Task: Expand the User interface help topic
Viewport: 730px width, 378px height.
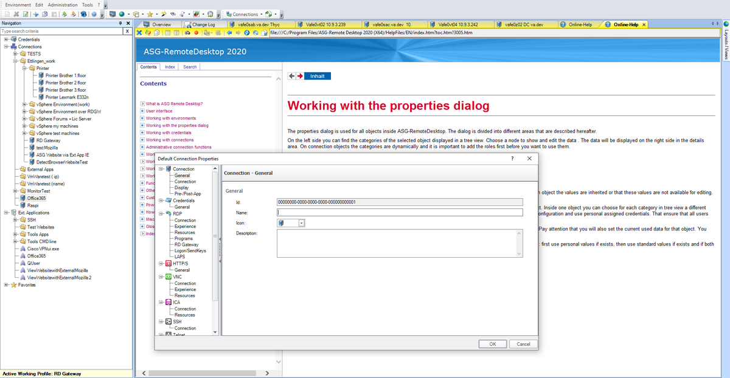Action: coord(142,111)
